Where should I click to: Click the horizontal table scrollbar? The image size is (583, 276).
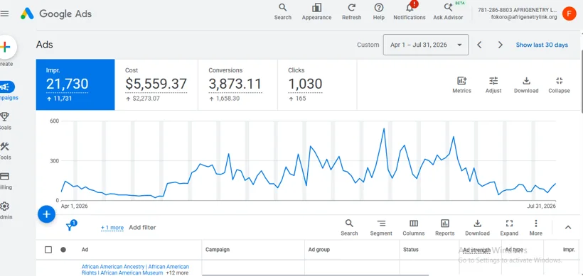click(x=315, y=275)
